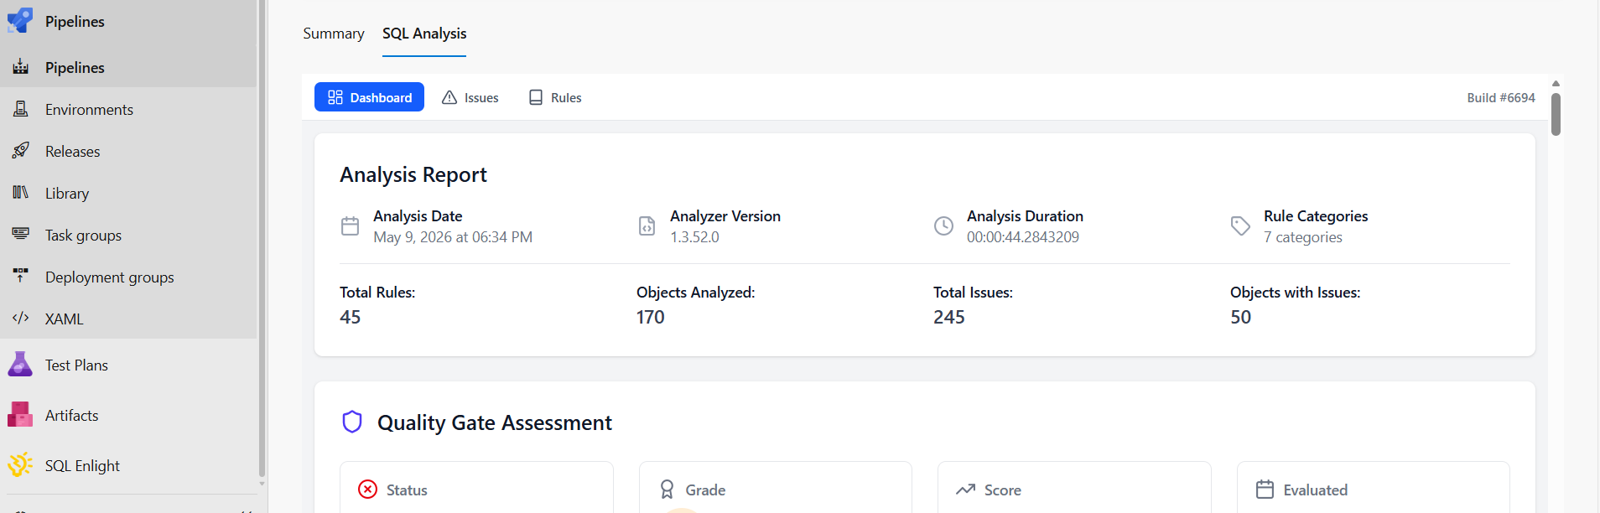Click the Status card label
The width and height of the screenshot is (1600, 513).
pyautogui.click(x=407, y=490)
